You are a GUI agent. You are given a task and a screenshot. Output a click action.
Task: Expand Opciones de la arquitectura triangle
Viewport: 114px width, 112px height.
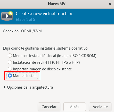pos(5,87)
